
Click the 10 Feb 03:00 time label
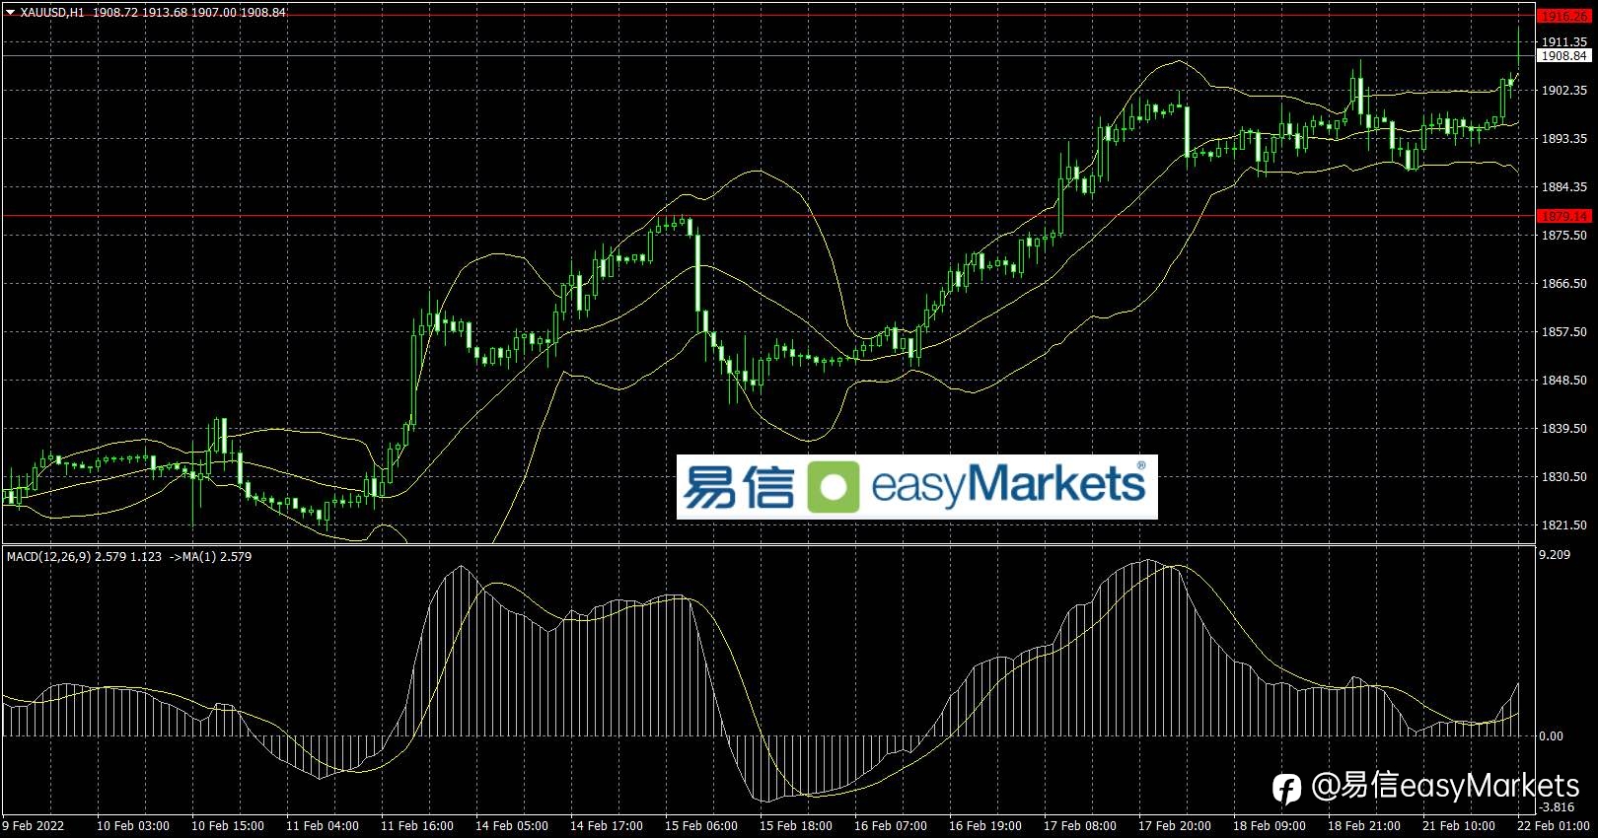(133, 826)
